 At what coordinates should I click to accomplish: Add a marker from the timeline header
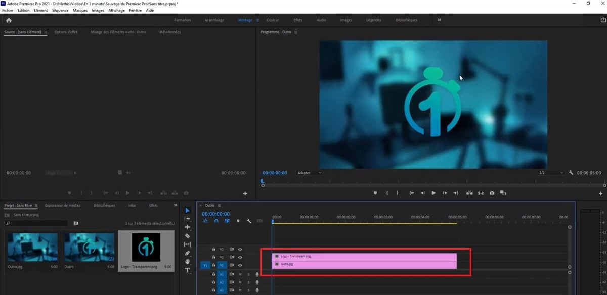(238, 221)
